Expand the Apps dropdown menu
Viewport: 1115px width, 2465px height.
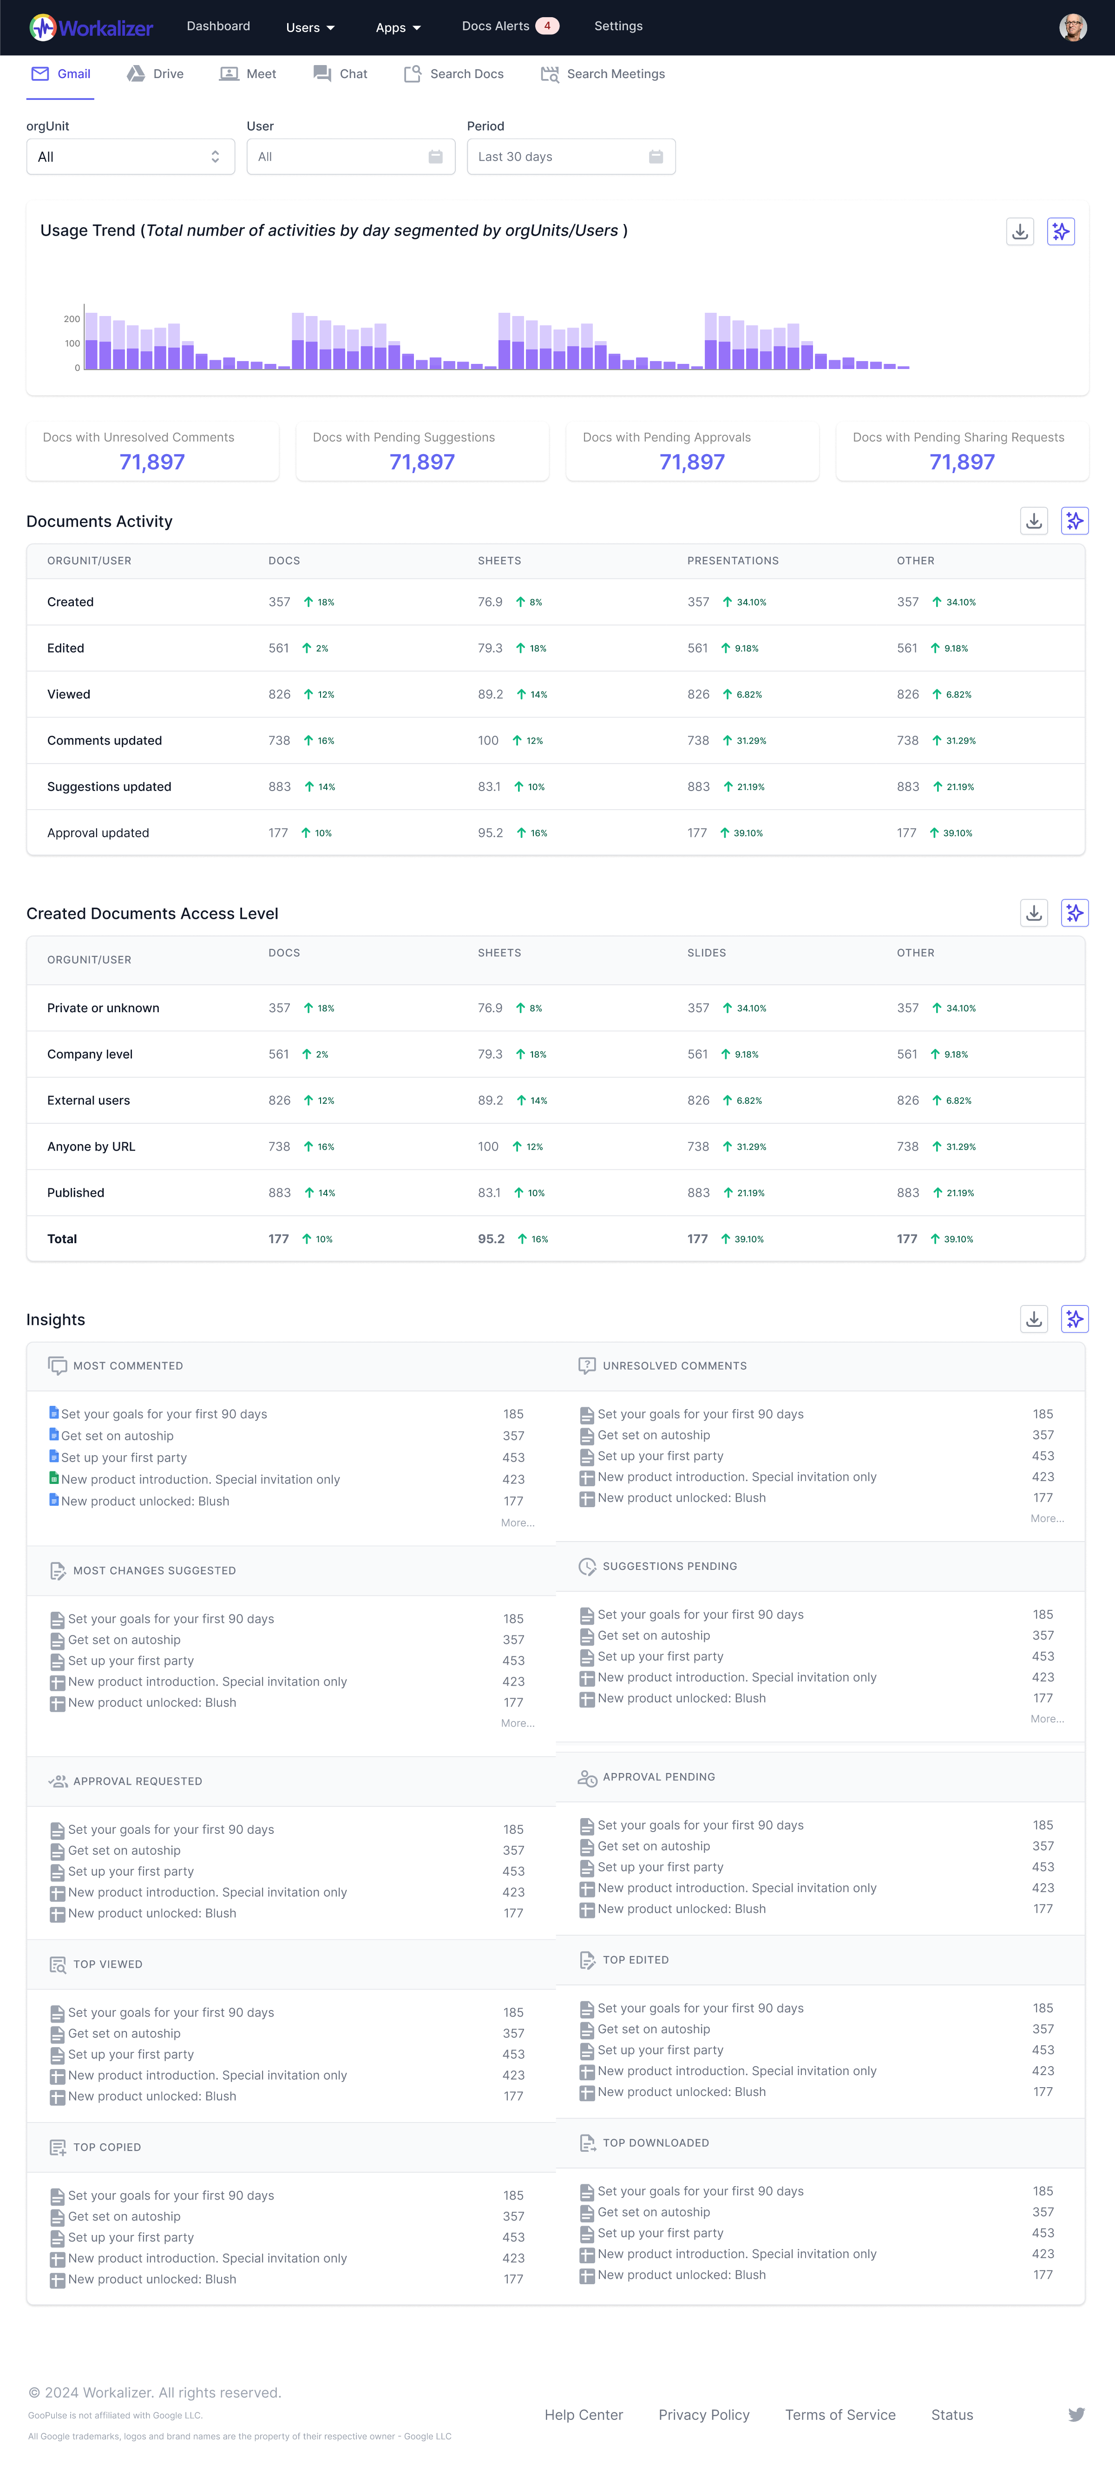pyautogui.click(x=398, y=28)
